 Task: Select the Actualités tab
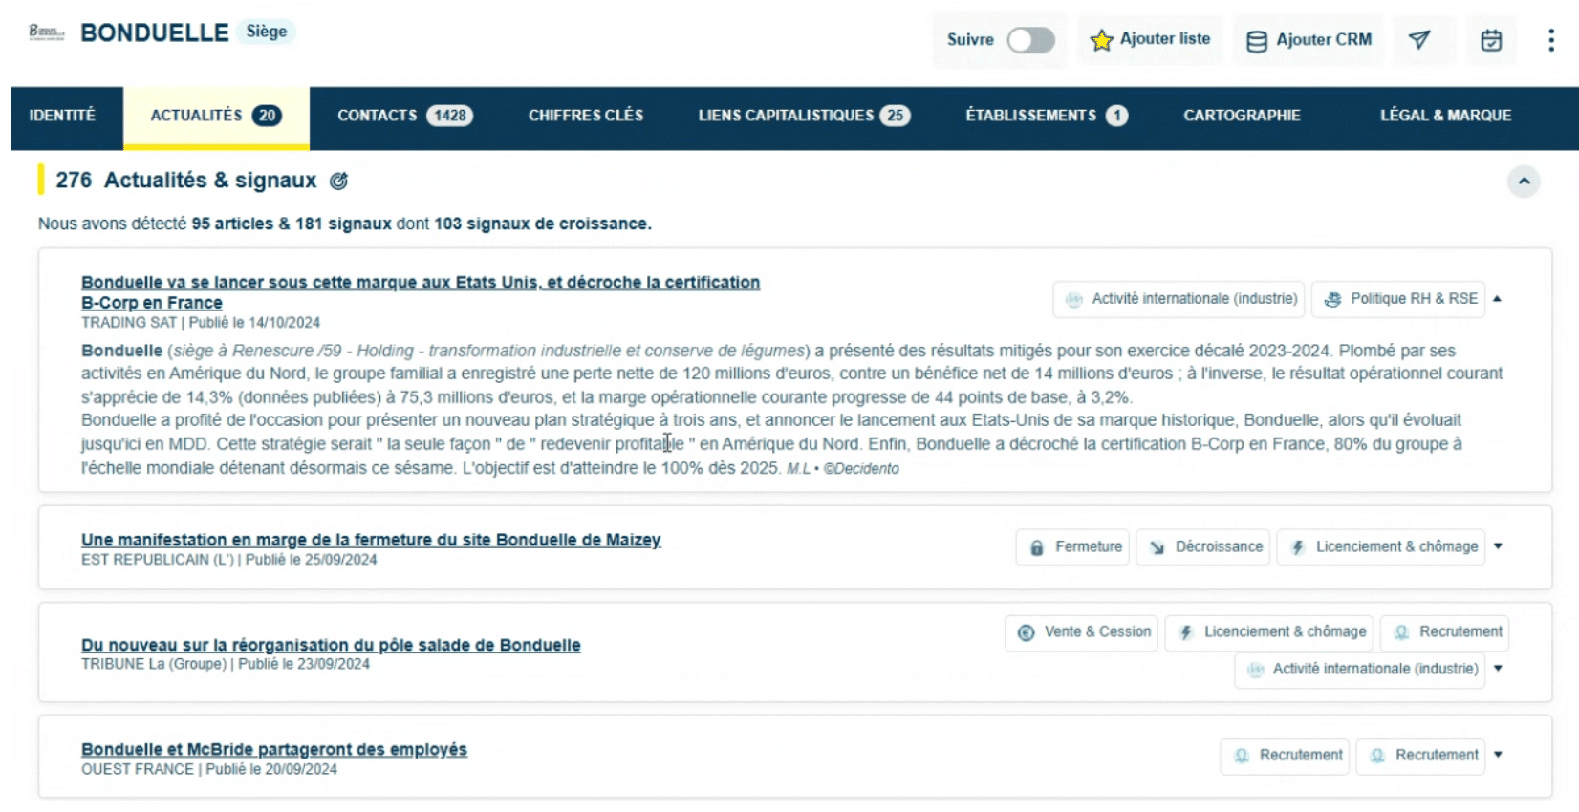(216, 116)
